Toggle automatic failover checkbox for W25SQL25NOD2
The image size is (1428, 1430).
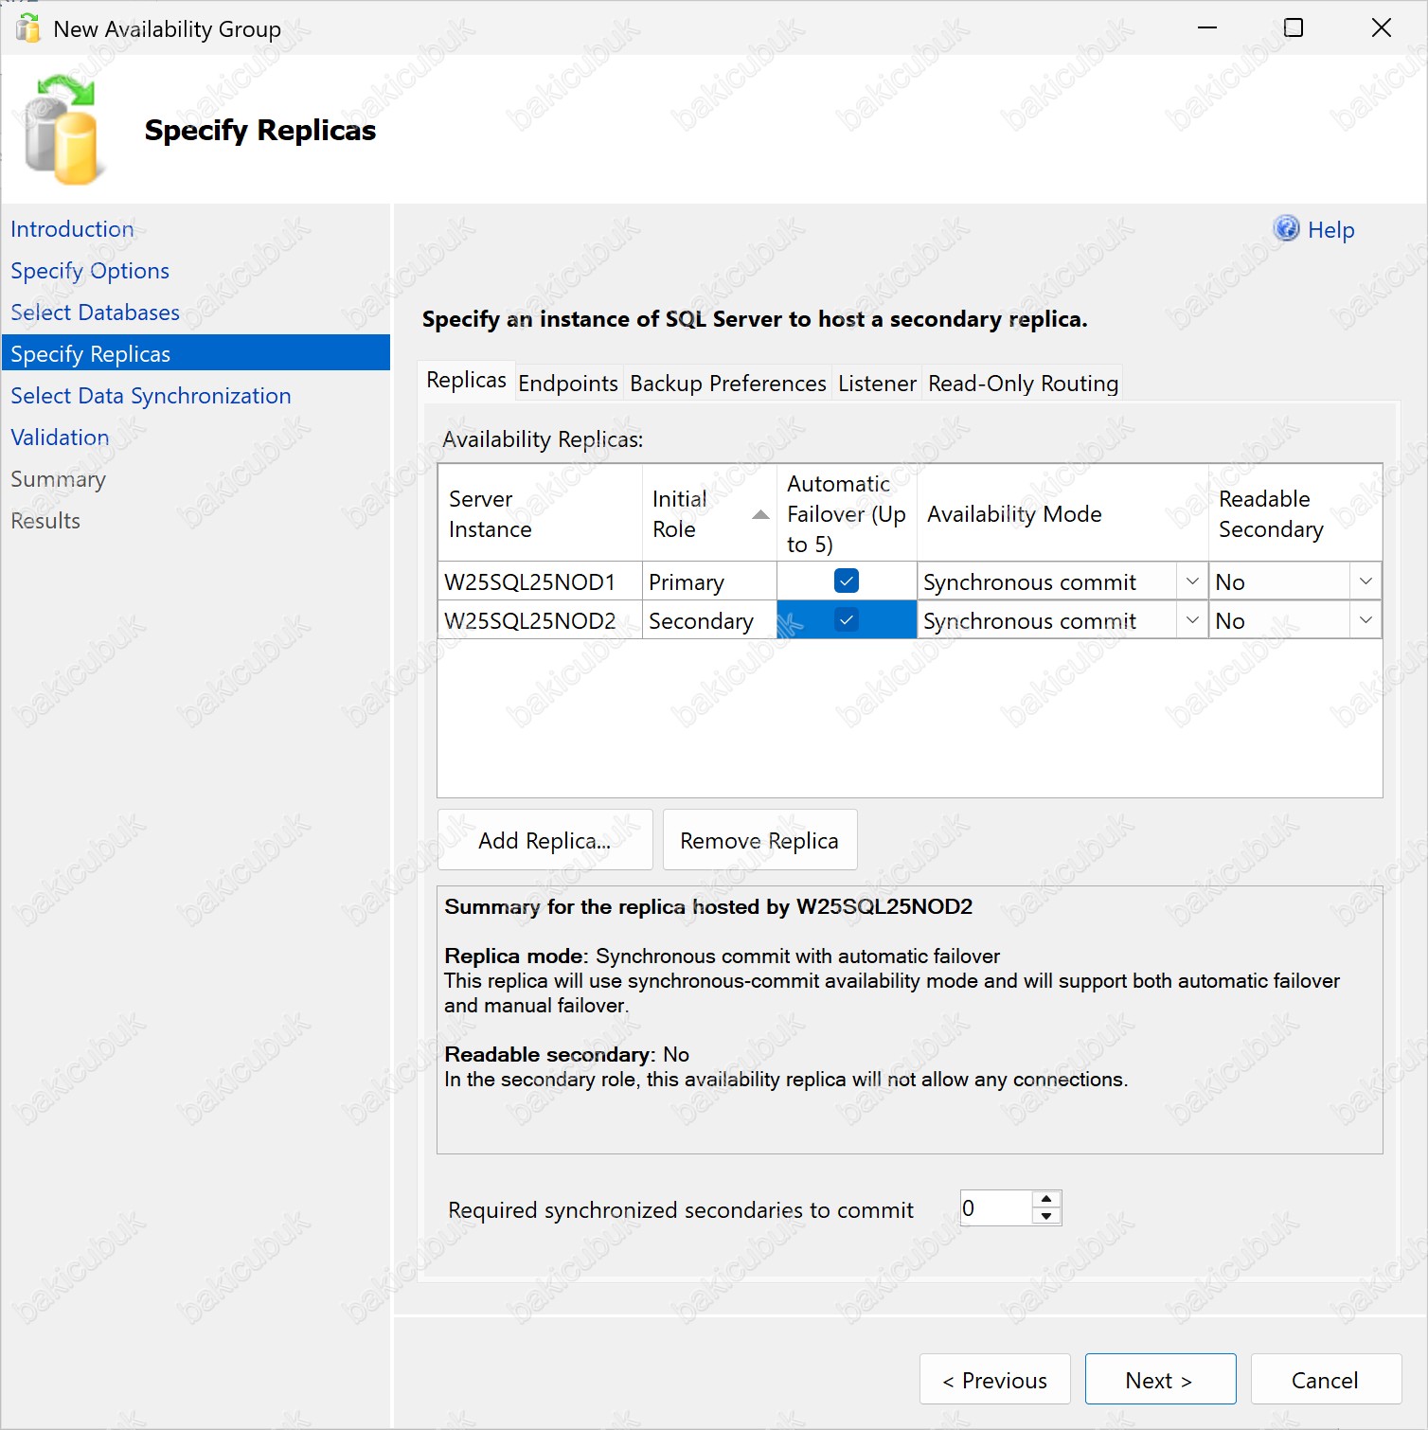coord(846,620)
